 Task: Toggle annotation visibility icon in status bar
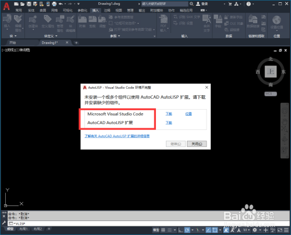pyautogui.click(x=226, y=230)
